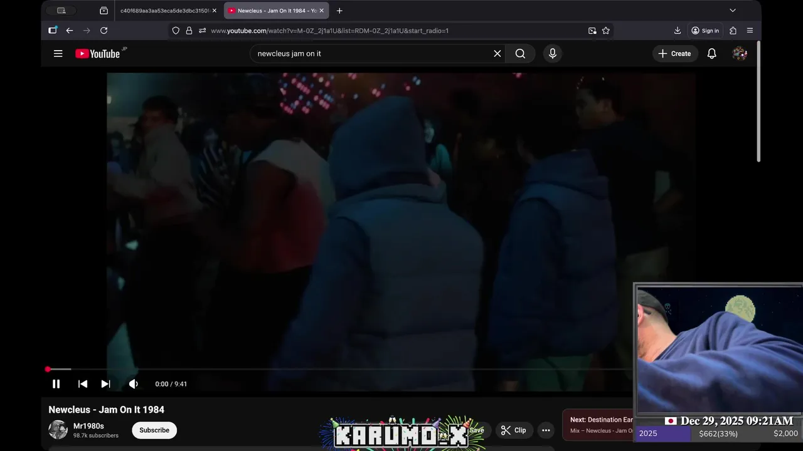The width and height of the screenshot is (803, 451).
Task: Go to the YouTube home logo
Action: pos(97,54)
